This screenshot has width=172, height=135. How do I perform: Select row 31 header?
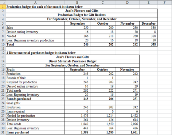tap(3, 132)
